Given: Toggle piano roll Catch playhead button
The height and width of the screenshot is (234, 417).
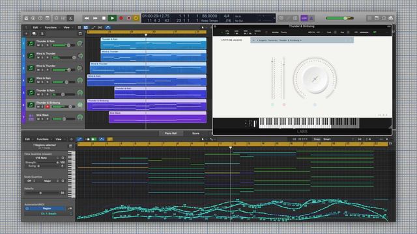Looking at the screenshot, I should click(102, 139).
